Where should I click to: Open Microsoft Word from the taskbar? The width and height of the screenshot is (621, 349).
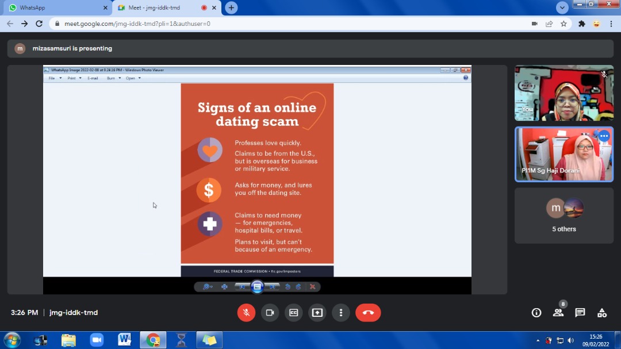click(124, 340)
